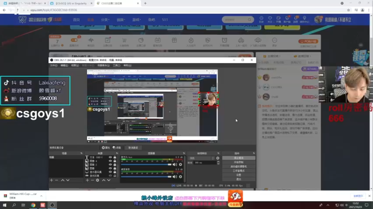Open the 文件(F) menu in OBS

click(54, 65)
